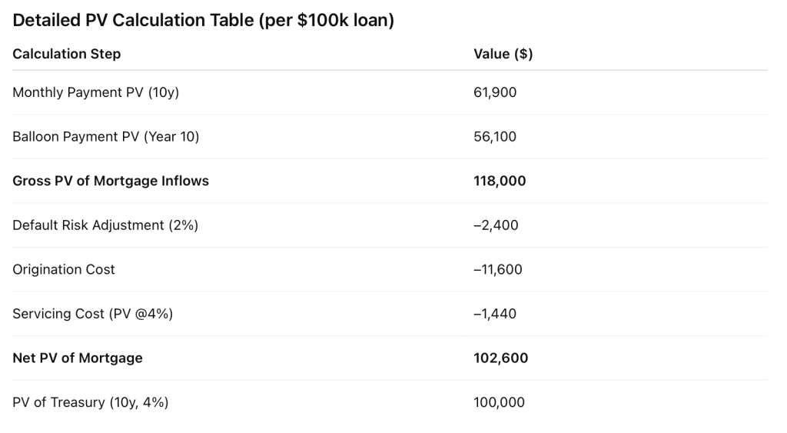The image size is (787, 433).
Task: Click the 61,900 value cell
Action: coord(495,92)
